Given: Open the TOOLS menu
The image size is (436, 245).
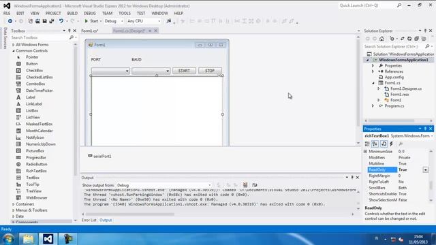Looking at the screenshot, I should pos(124,14).
